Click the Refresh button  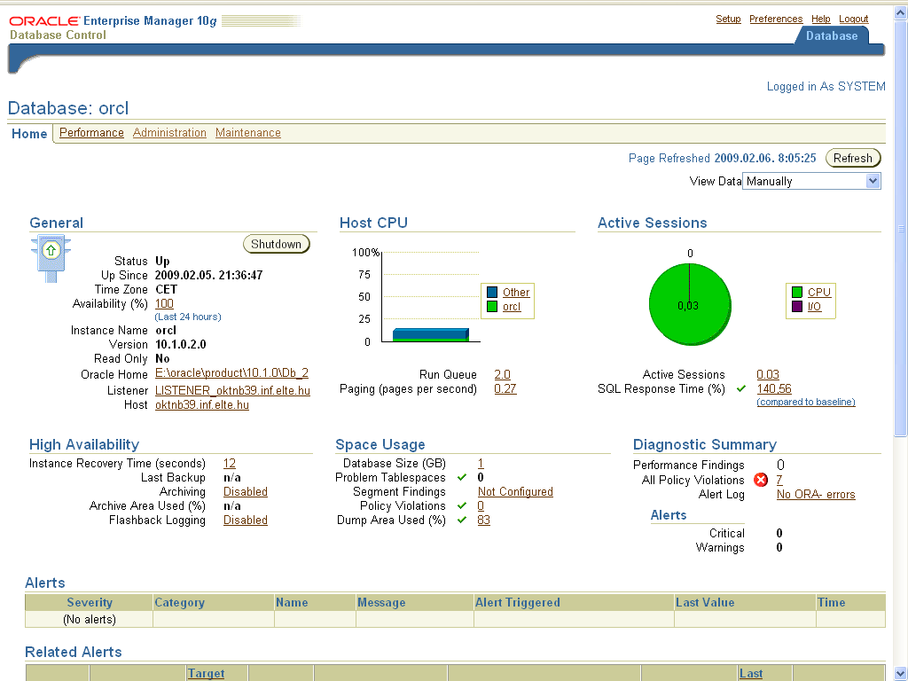(852, 158)
